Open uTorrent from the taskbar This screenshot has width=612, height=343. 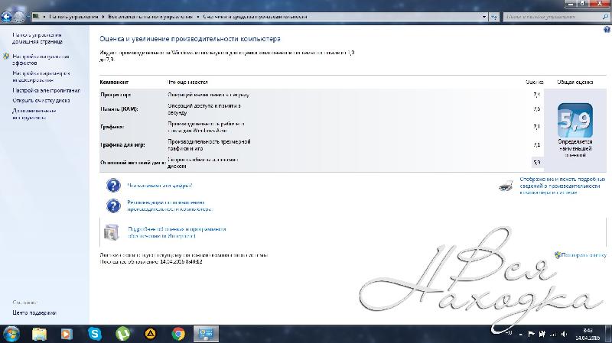(x=122, y=333)
